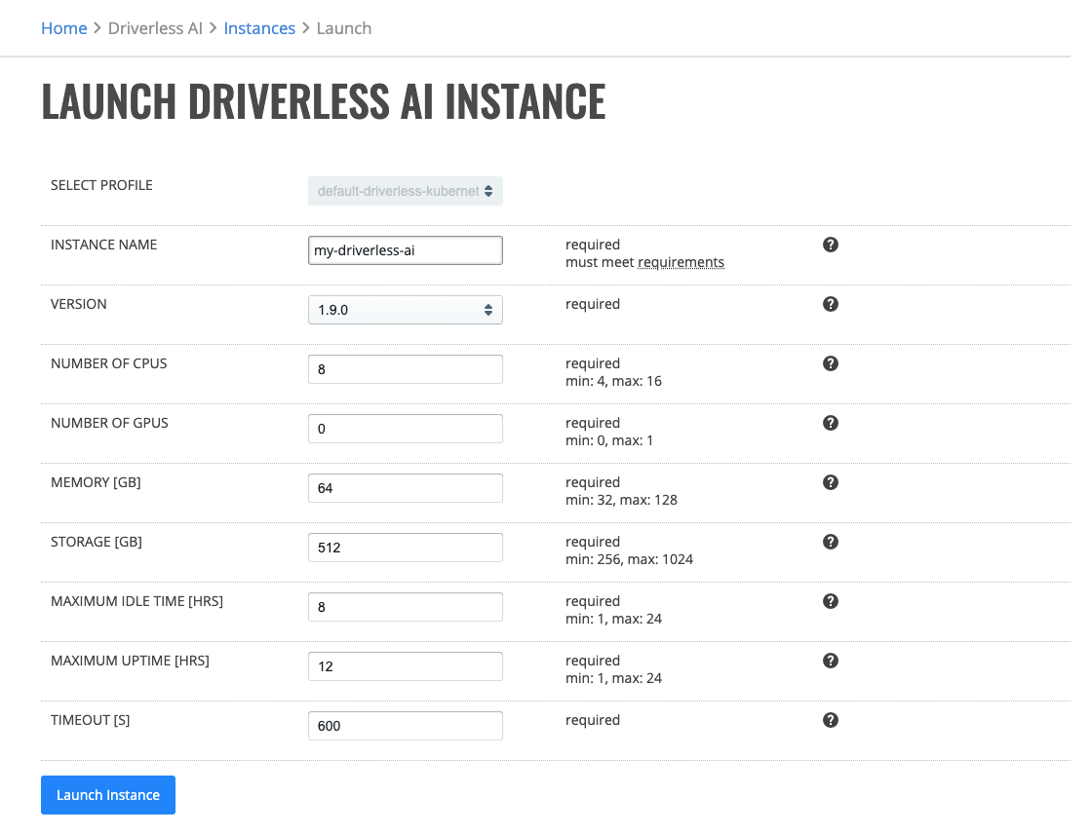Open help icon for Version row

coord(830,304)
